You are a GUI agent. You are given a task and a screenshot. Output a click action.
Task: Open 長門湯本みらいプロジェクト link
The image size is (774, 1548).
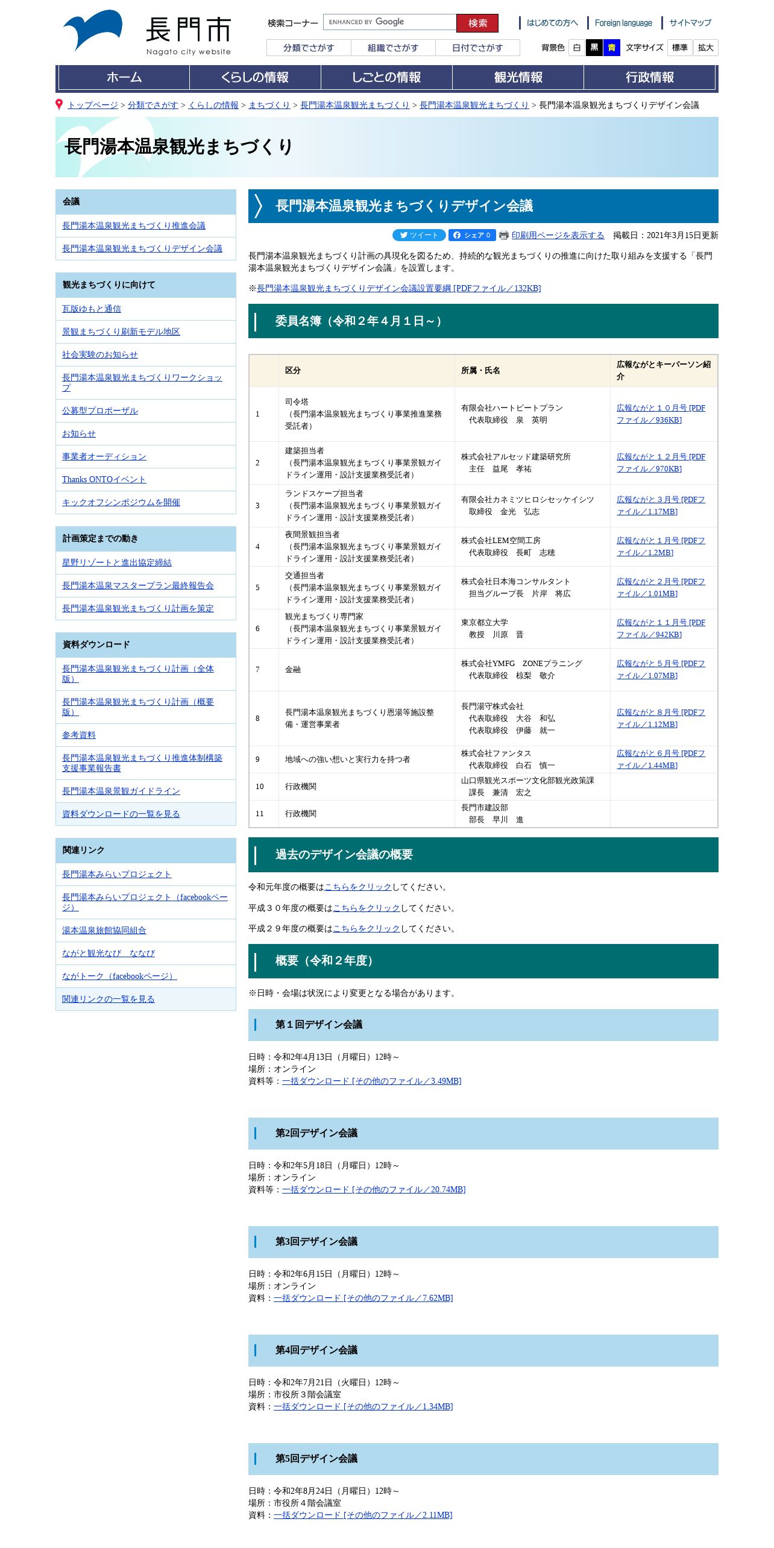pyautogui.click(x=117, y=874)
